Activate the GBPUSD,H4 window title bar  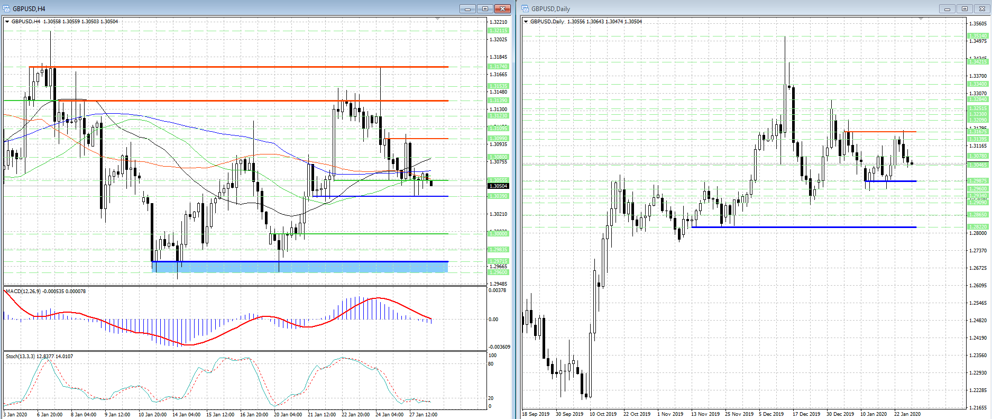pyautogui.click(x=212, y=8)
